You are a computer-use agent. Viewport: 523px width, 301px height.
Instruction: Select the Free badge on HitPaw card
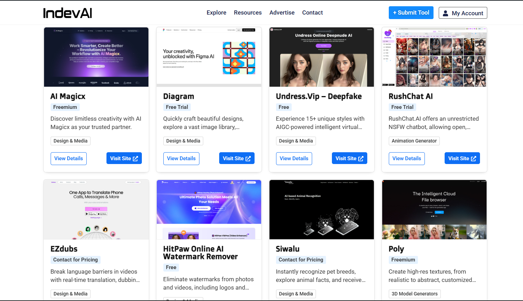tap(171, 267)
